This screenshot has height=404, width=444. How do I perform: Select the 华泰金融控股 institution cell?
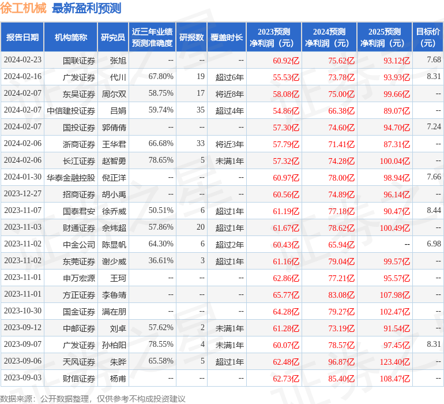(x=71, y=178)
